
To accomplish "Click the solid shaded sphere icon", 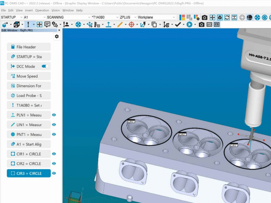I will 249,17.
